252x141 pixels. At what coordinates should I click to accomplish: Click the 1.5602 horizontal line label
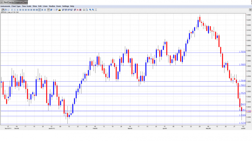point(242,85)
